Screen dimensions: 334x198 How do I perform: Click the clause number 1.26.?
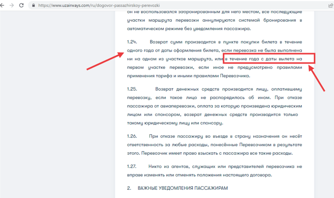tap(132, 136)
